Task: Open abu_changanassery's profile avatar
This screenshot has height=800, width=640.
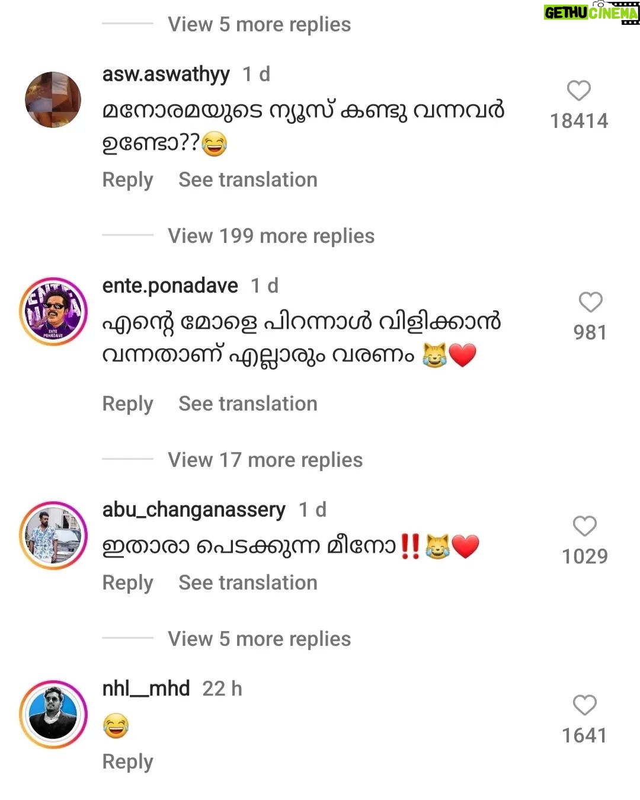Action: click(x=53, y=535)
